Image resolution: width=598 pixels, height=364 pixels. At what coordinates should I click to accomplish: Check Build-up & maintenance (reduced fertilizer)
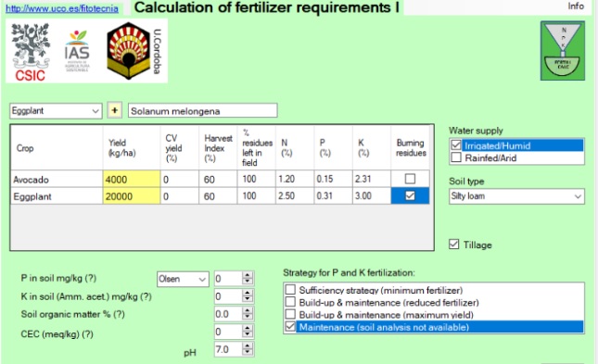290,302
